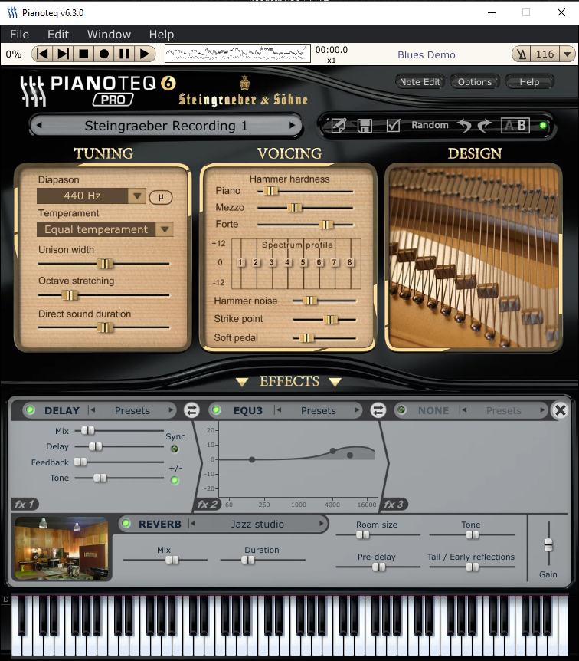Image resolution: width=579 pixels, height=661 pixels.
Task: Save preset using floppy disk icon
Action: [365, 126]
